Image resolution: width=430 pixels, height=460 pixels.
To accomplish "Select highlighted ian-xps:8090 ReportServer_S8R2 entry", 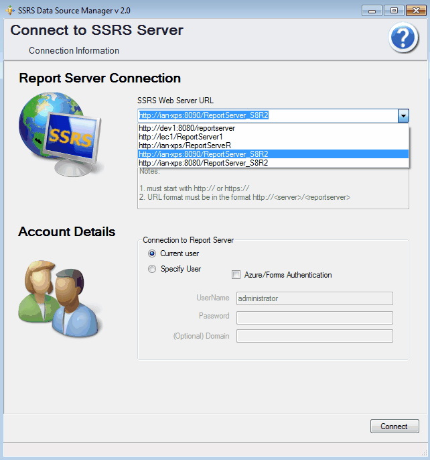I will (x=273, y=154).
